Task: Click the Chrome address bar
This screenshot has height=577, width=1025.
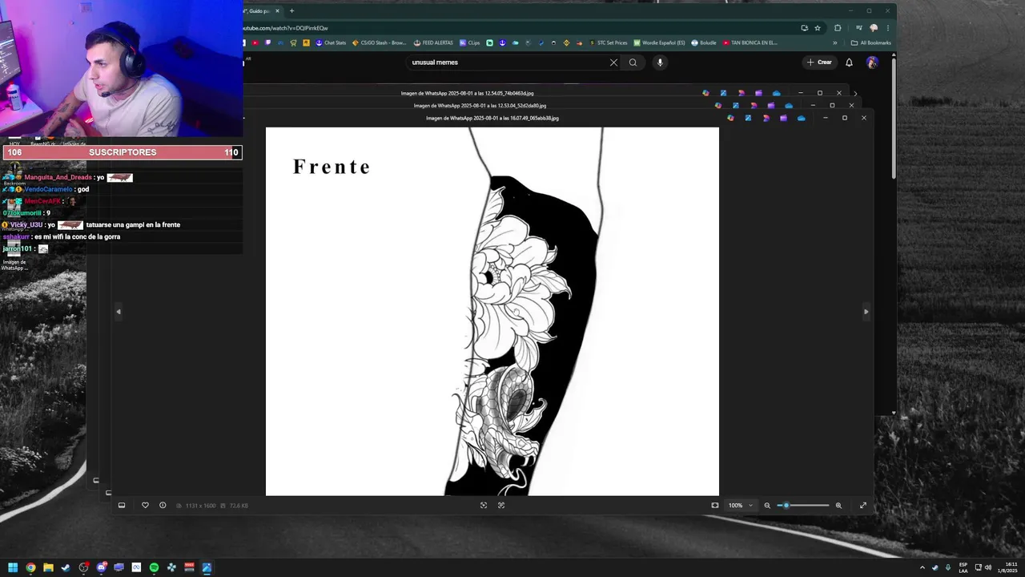Action: pos(521,28)
